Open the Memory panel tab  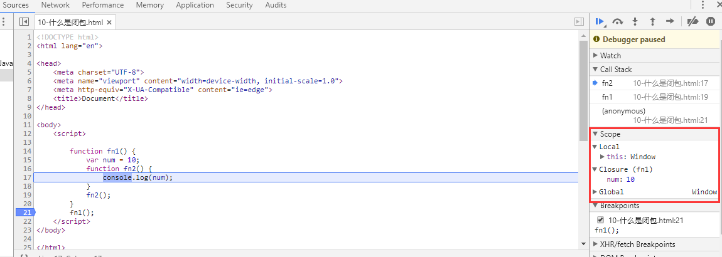click(x=149, y=5)
